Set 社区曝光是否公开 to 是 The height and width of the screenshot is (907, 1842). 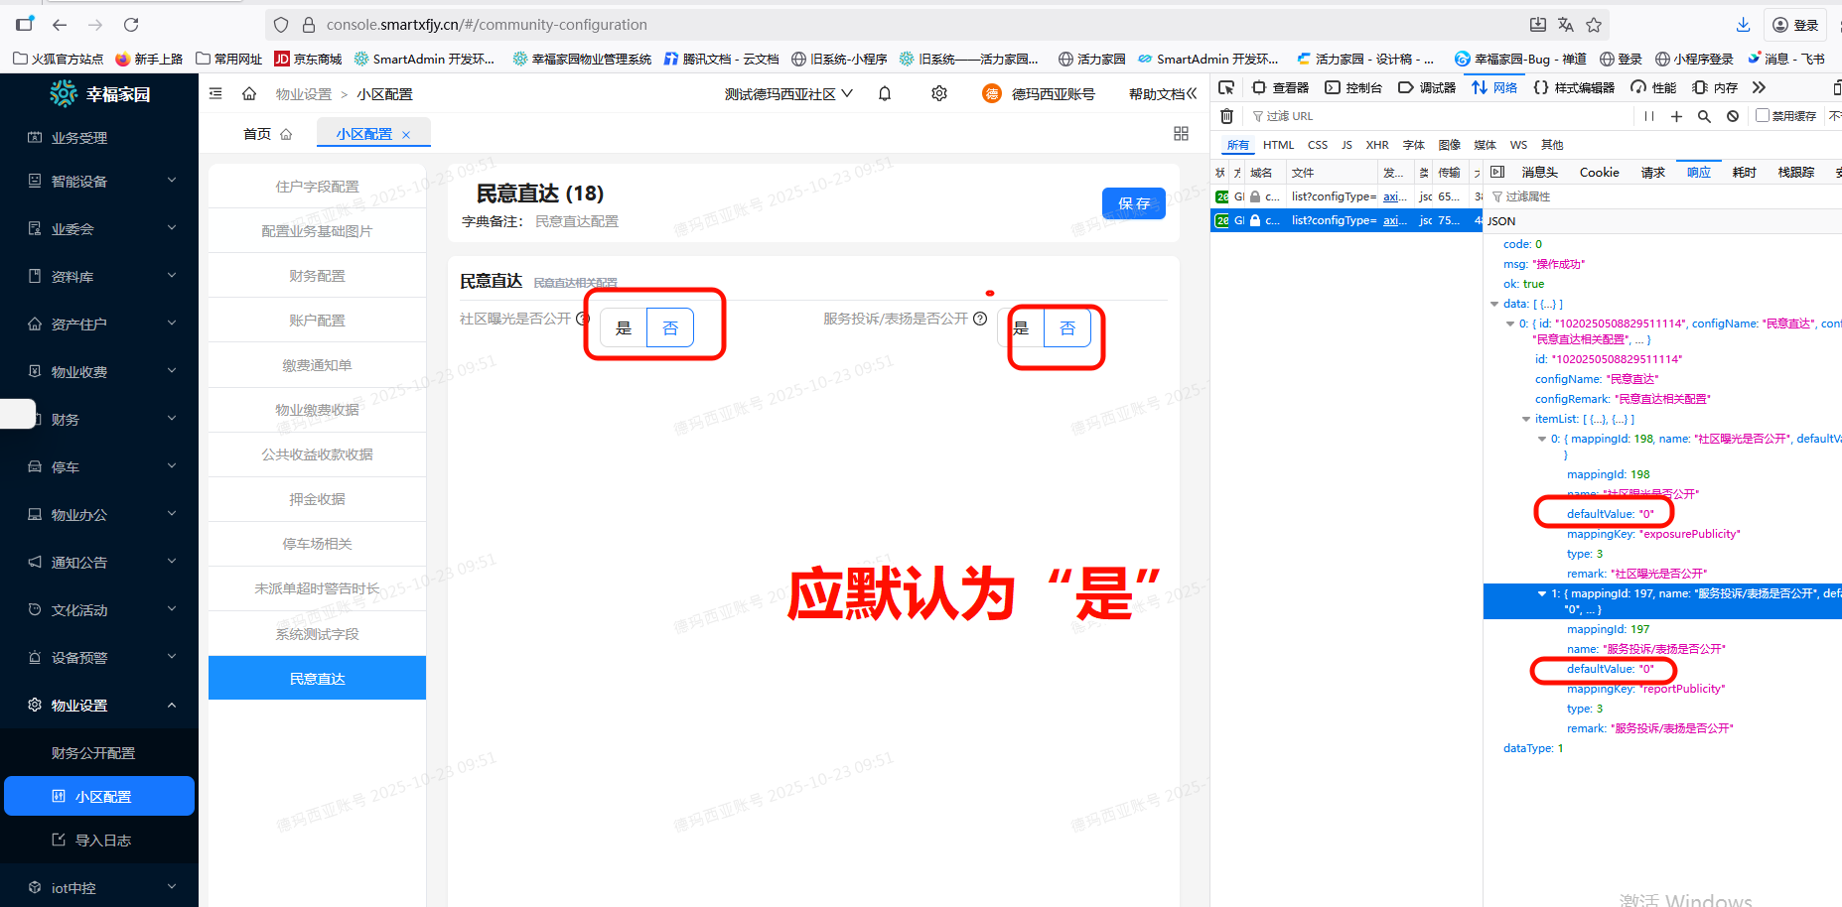pos(624,327)
